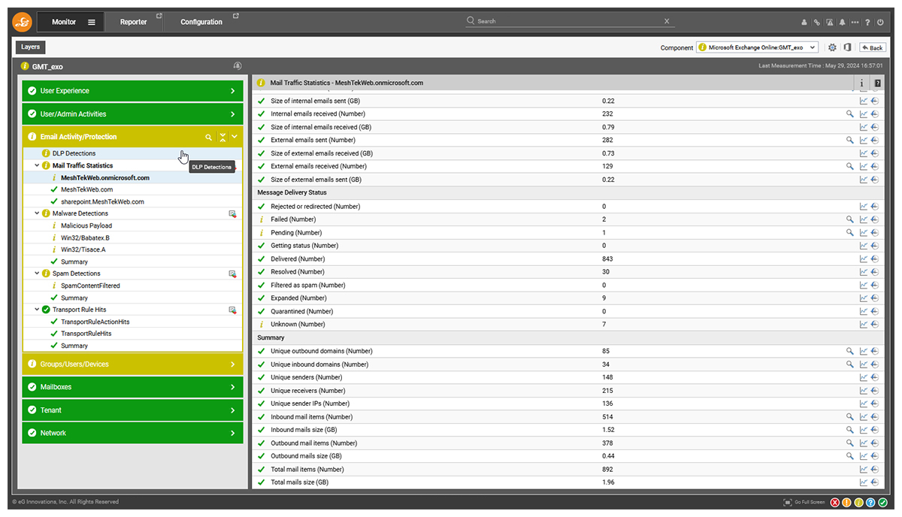
Task: Open the Component dropdown
Action: point(757,47)
